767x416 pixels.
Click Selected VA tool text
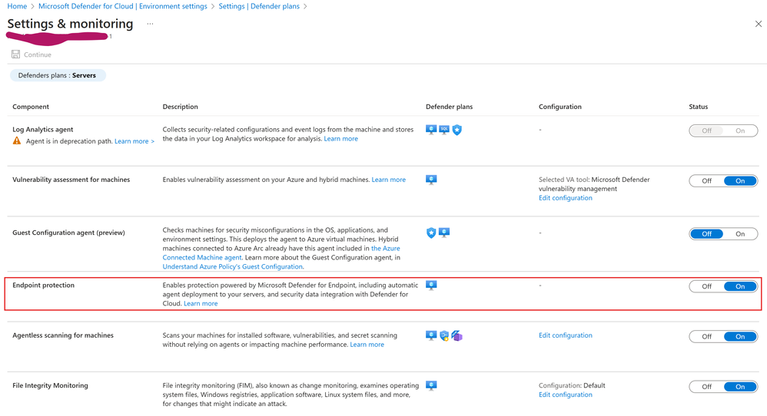[x=594, y=184]
